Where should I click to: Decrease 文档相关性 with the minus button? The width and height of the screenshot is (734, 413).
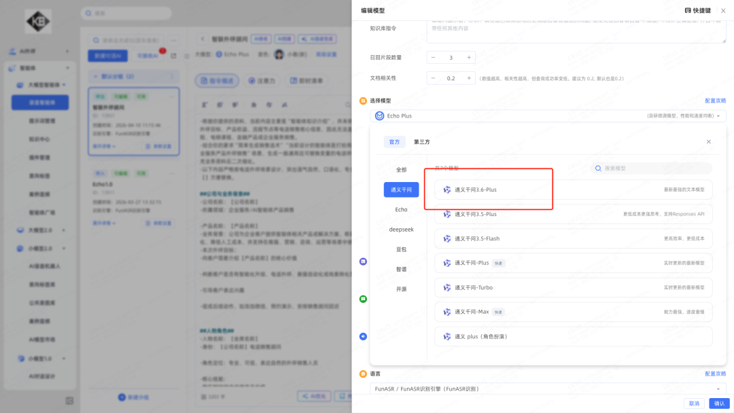pos(434,78)
